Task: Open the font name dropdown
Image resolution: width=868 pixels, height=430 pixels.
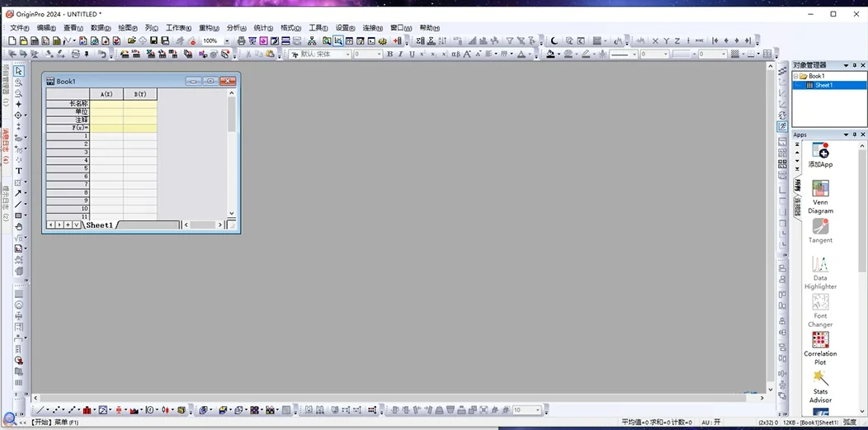Action: click(347, 54)
